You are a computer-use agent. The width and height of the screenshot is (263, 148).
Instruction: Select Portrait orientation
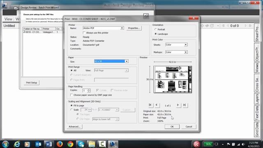click(156, 29)
